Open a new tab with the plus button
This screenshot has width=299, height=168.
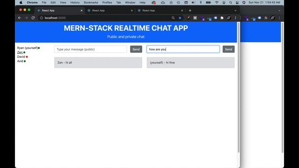point(190,10)
